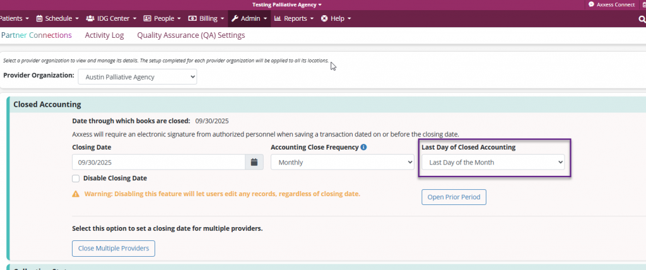Click the Accounting Close Frequency info icon
Screen dimensions: 646x270
tap(363, 148)
